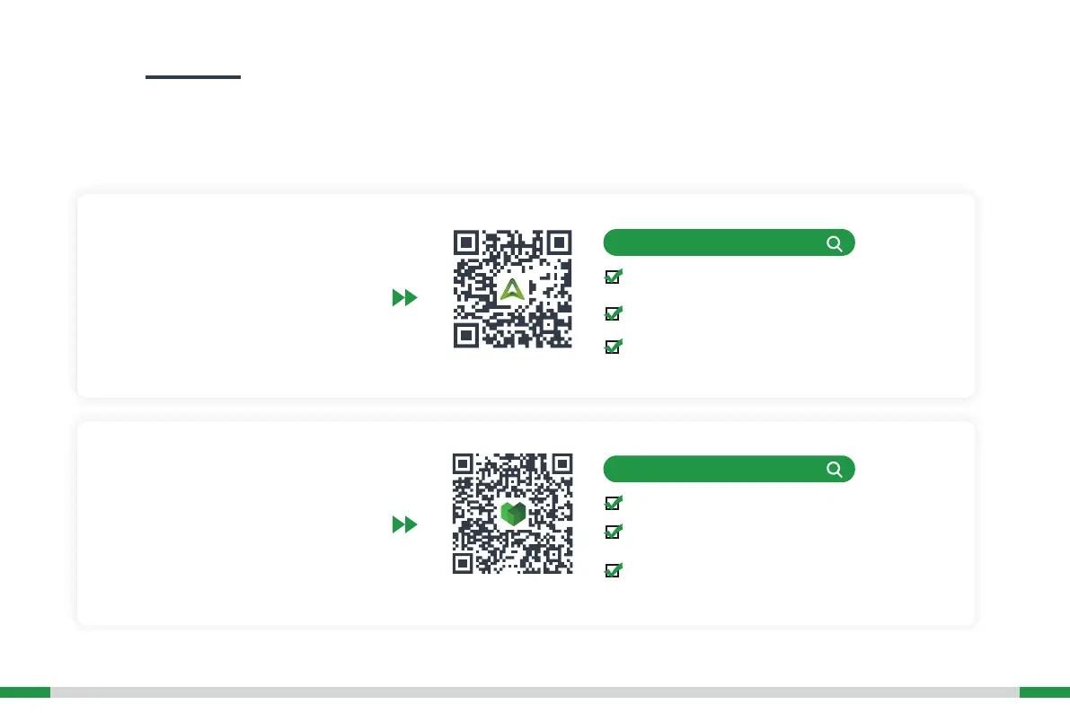Toggle the last checkbox in the lower card
Viewport: 1070px width, 713px height.
coord(613,571)
